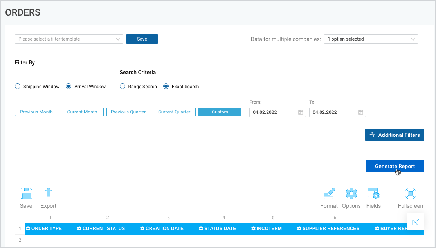Click the gear icon in ORDER TYPE header

pyautogui.click(x=28, y=229)
